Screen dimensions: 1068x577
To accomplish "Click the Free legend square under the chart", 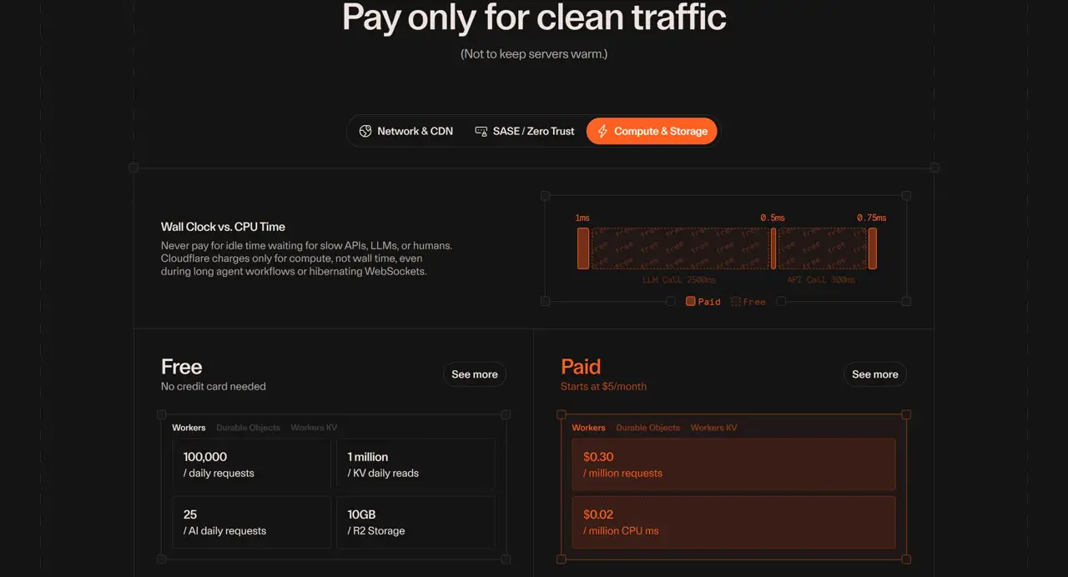I will tap(735, 301).
